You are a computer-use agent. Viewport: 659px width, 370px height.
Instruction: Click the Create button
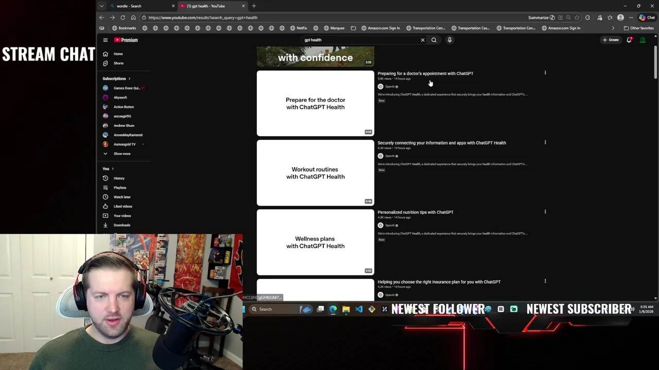click(611, 40)
